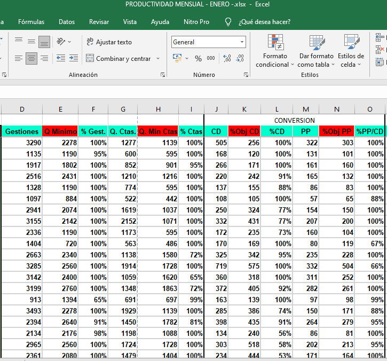Switch to the Vista tab
The image size is (387, 361).
(x=130, y=22)
